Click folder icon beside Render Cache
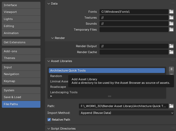This screenshot has height=131, width=176. pos(171,52)
